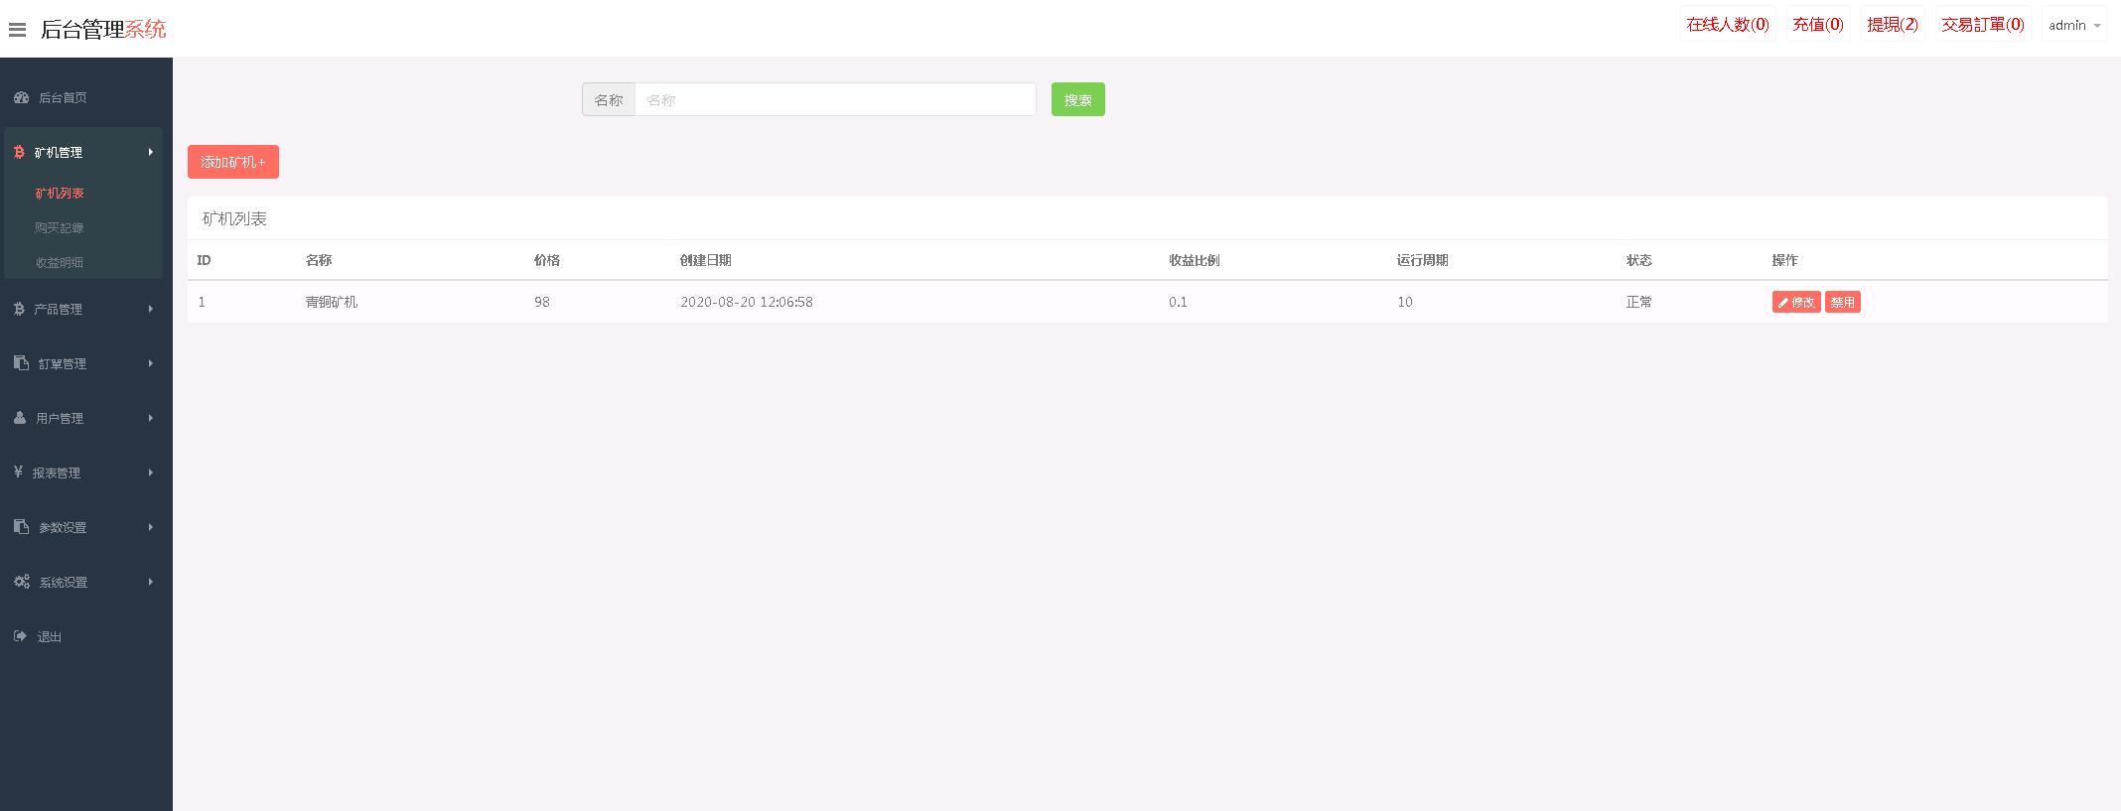Screen dimensions: 2121x811
Task: Click the 运行周期 column header
Action: coord(1423,260)
